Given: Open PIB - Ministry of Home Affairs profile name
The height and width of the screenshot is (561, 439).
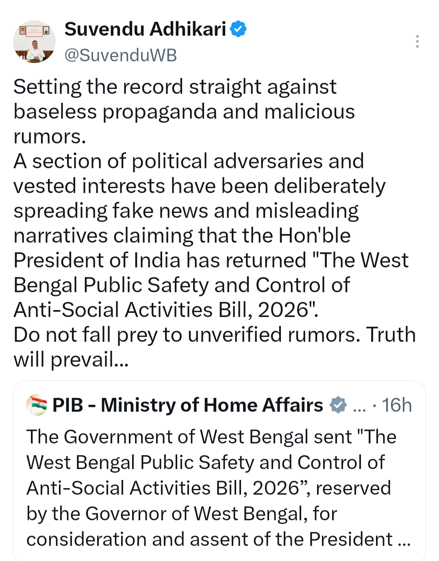Looking at the screenshot, I should tap(188, 405).
